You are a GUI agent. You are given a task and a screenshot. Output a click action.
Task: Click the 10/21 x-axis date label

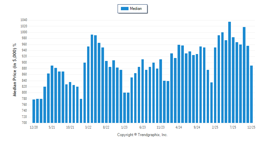(x=70, y=127)
